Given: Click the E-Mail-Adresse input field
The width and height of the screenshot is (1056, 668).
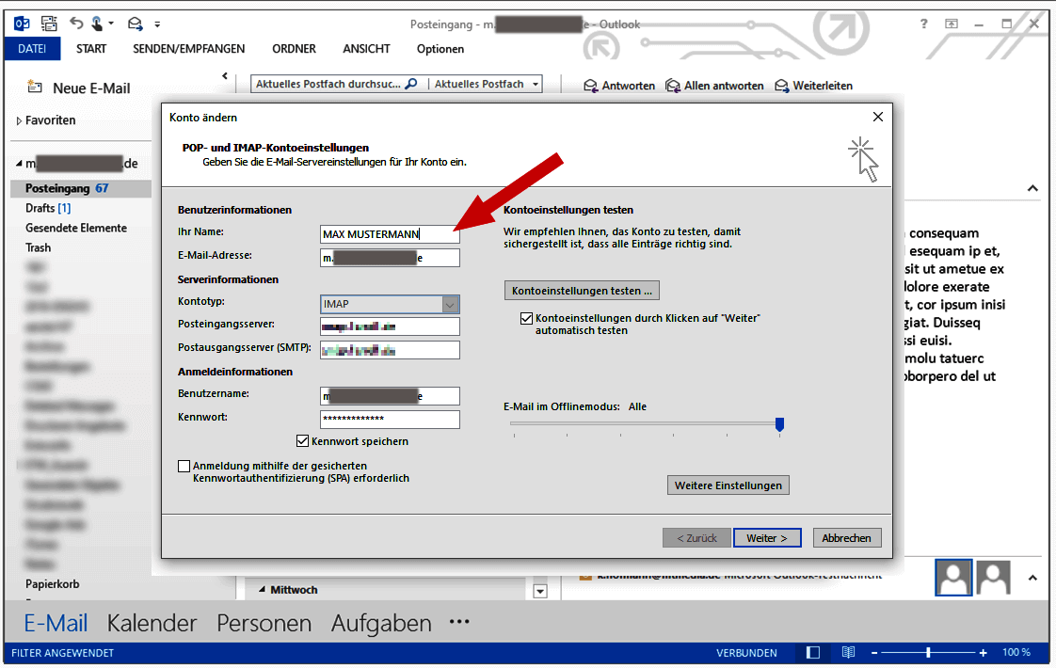Looking at the screenshot, I should tap(390, 258).
